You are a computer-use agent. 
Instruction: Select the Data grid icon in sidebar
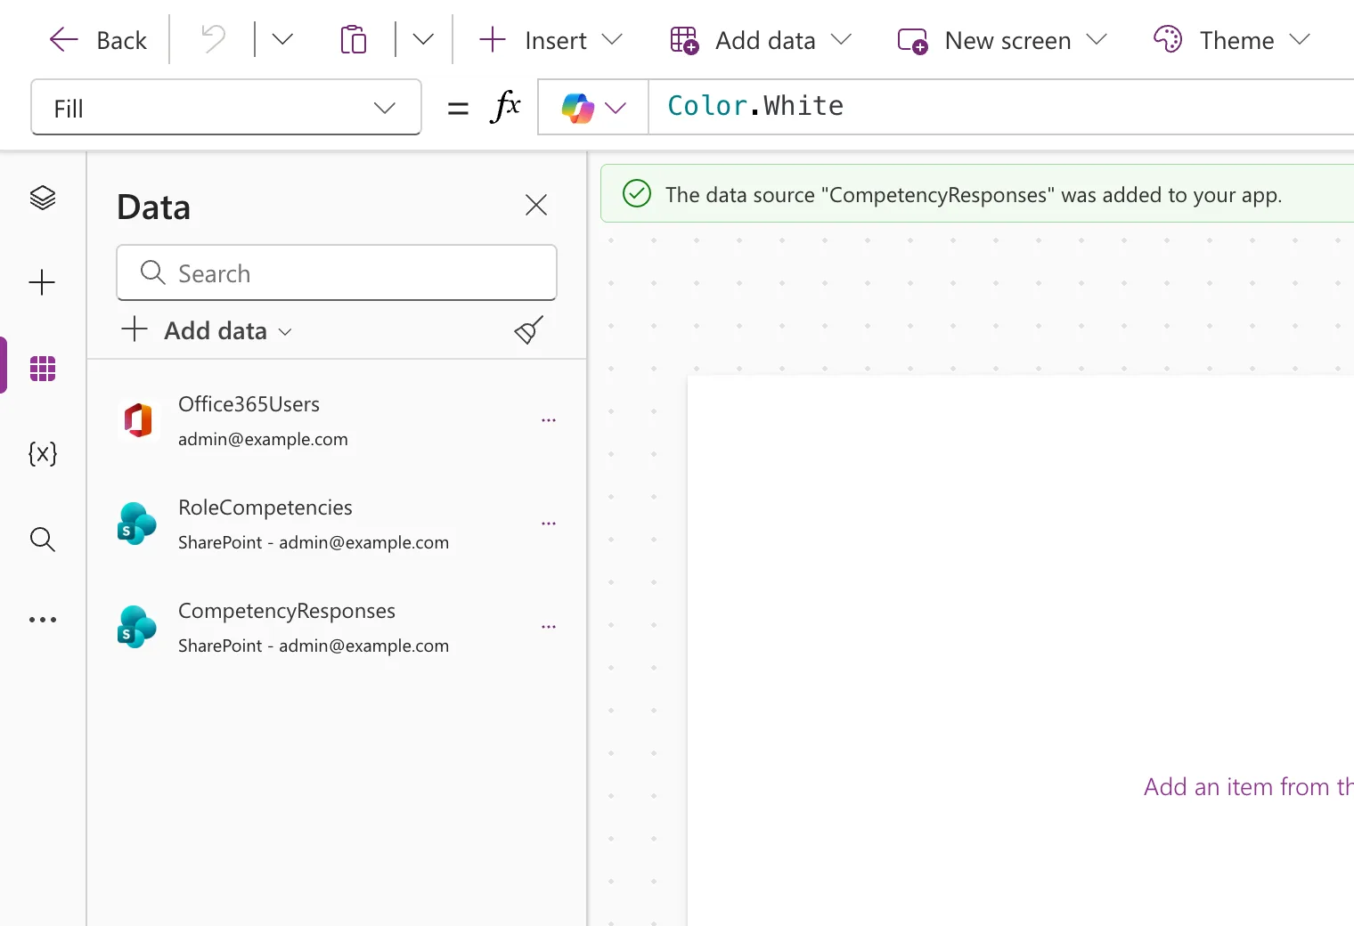[43, 368]
